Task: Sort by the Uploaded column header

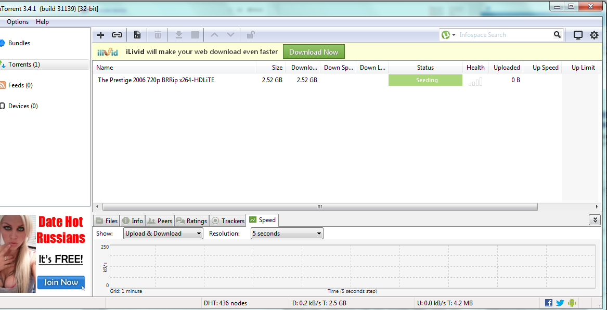Action: tap(506, 67)
